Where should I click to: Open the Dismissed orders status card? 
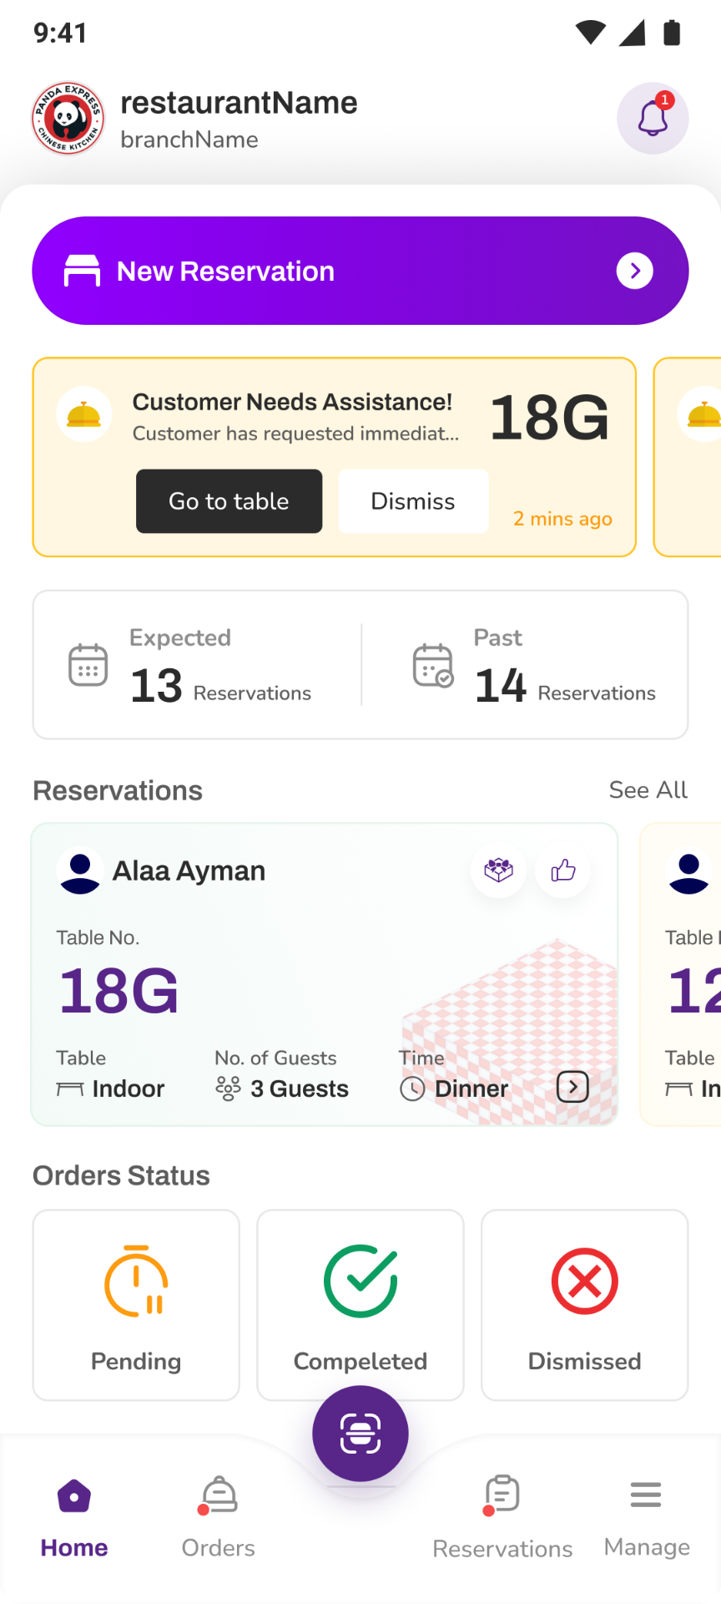coord(585,1305)
